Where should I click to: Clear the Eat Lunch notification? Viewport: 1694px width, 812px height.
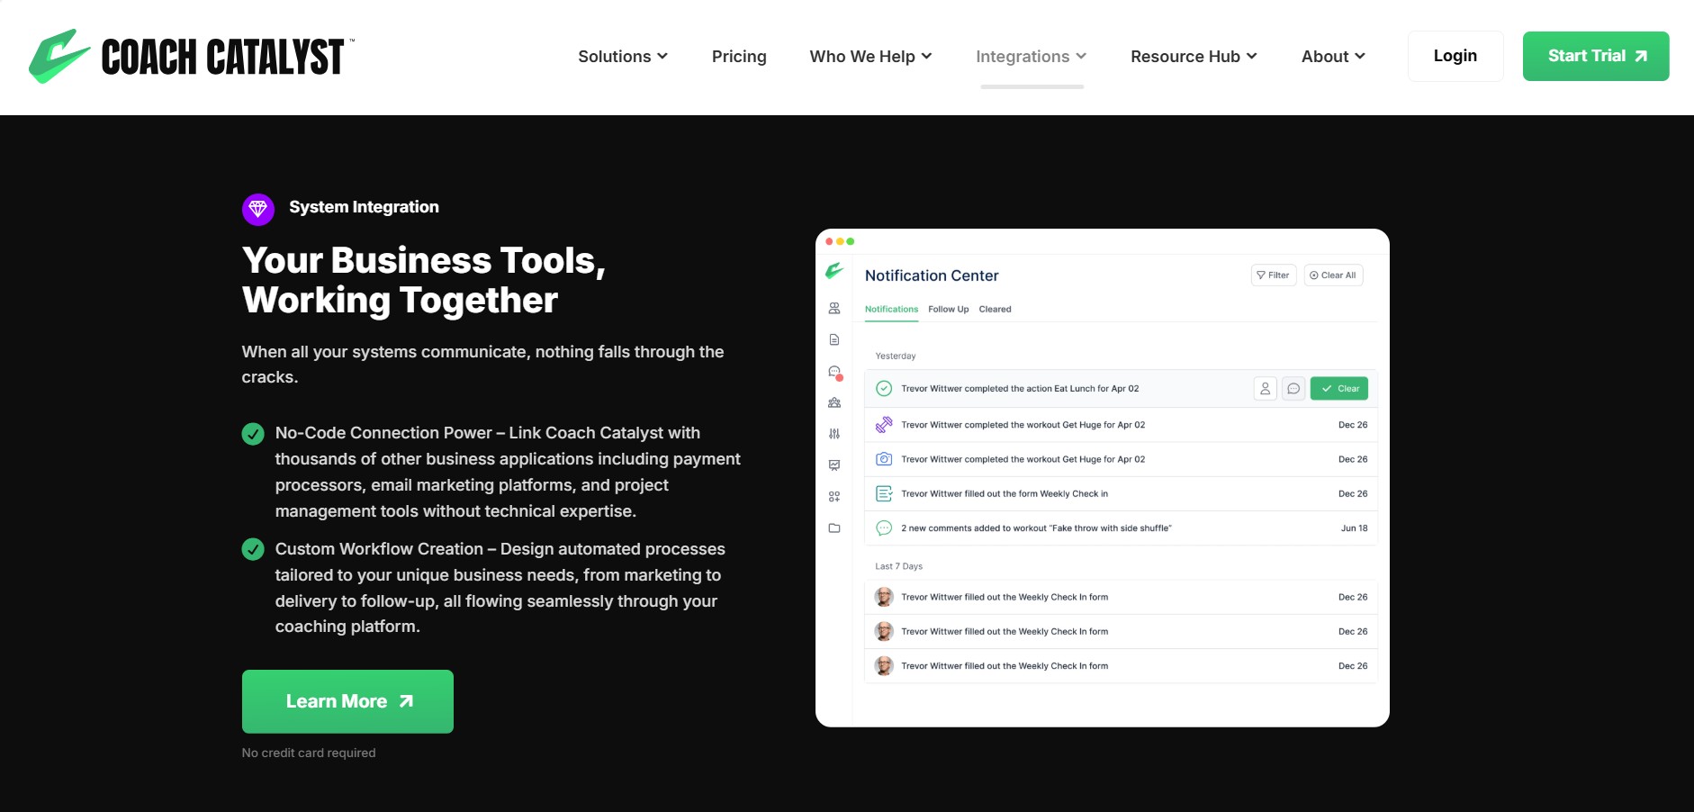pos(1338,388)
